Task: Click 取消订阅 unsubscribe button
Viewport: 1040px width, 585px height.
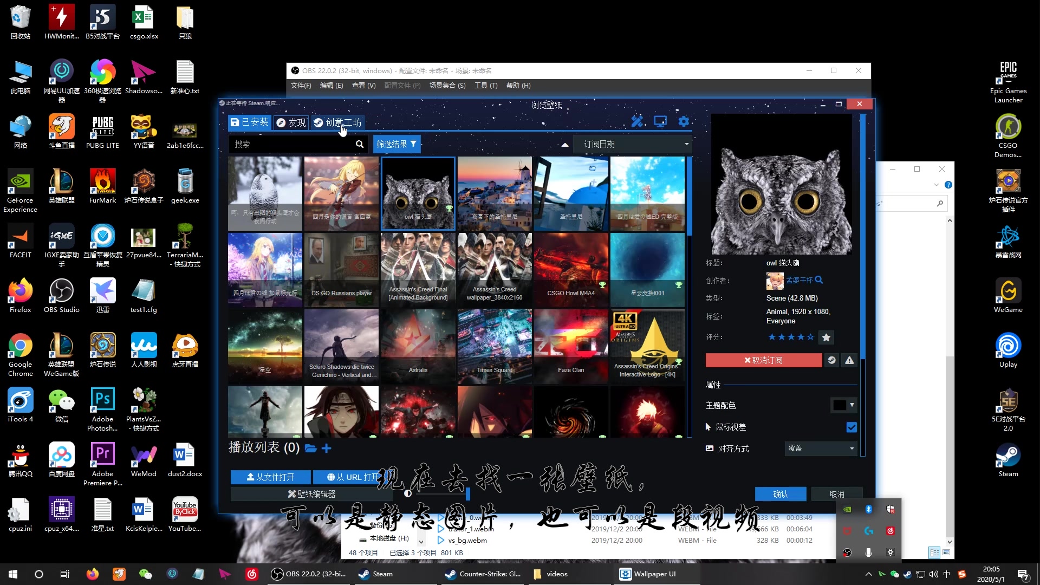Action: click(763, 360)
